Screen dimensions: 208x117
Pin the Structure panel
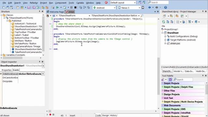[x=39, y=12]
